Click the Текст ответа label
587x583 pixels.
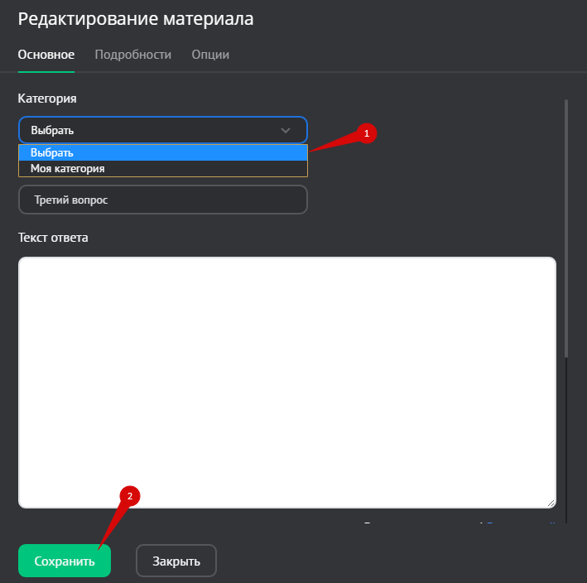click(53, 238)
